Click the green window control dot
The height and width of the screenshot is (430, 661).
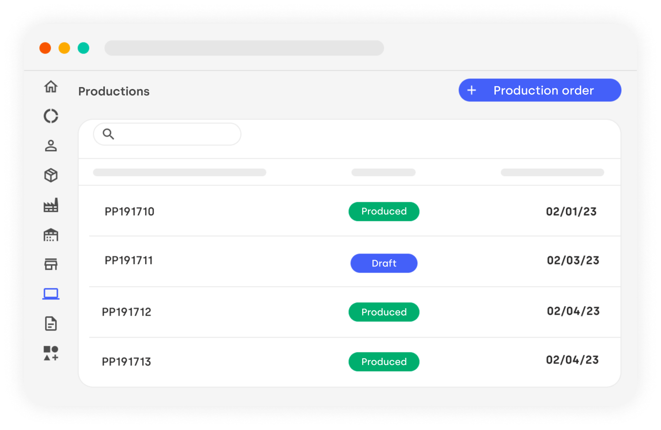coord(83,48)
